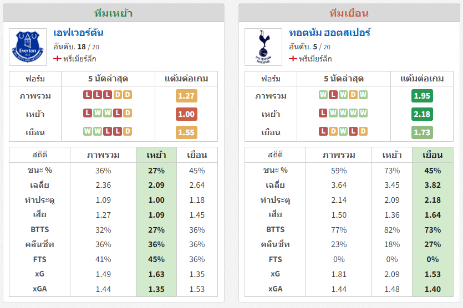The height and width of the screenshot is (308, 463).
Task: Click Everton's 1.27 points-per-game badge
Action: click(x=186, y=96)
